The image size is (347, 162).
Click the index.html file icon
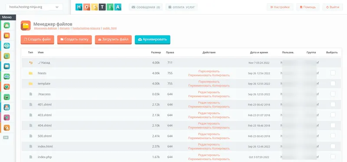pos(31,146)
